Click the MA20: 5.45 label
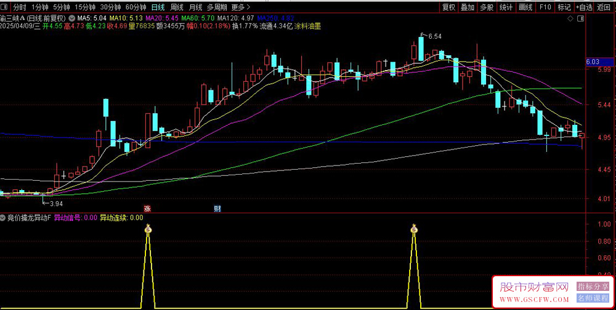The height and width of the screenshot is (310, 616). tap(162, 18)
